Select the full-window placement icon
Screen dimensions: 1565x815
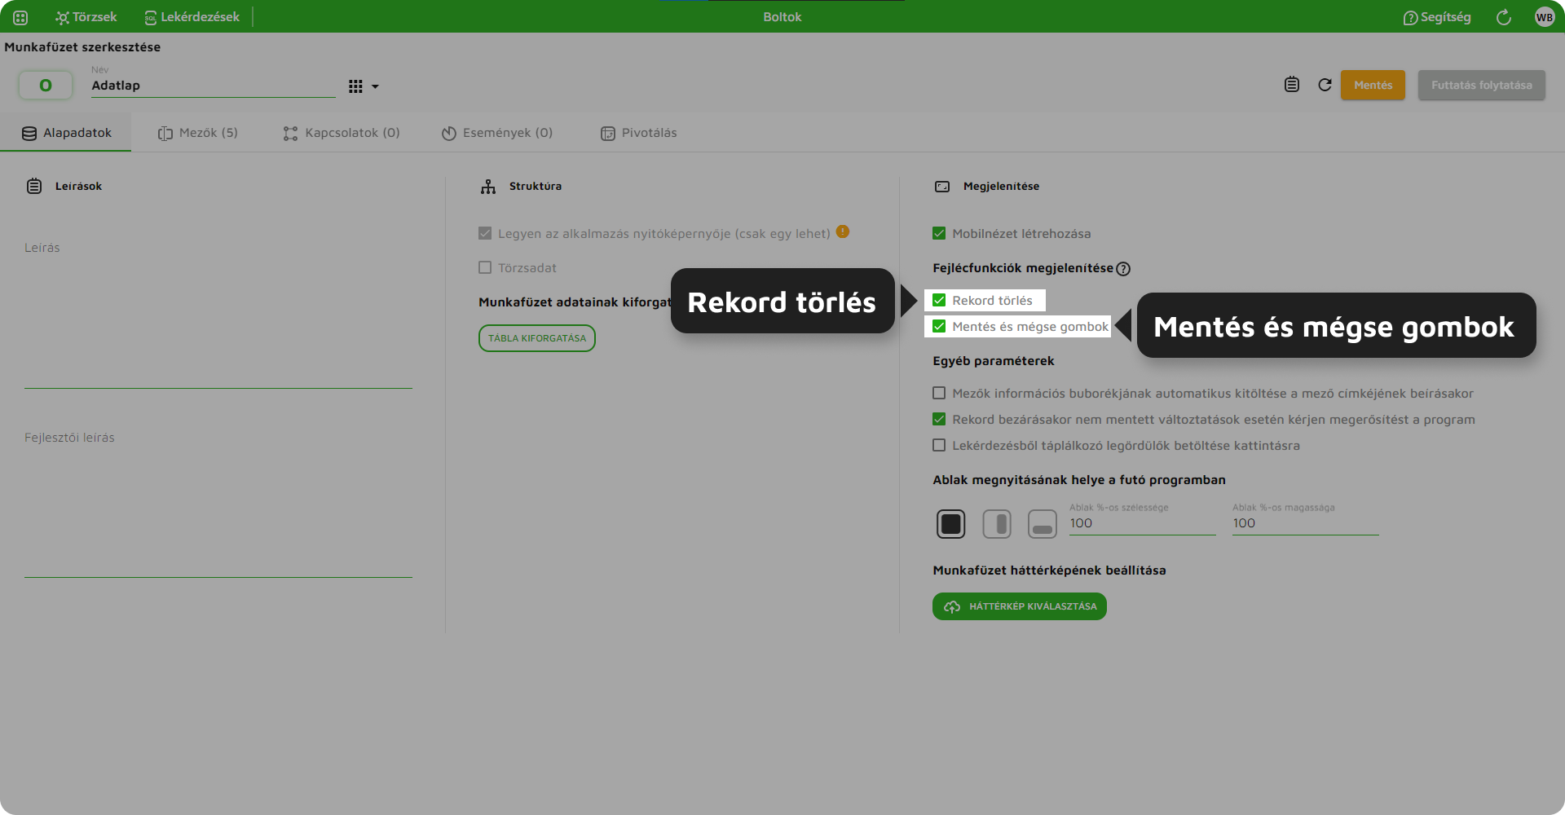tap(951, 524)
